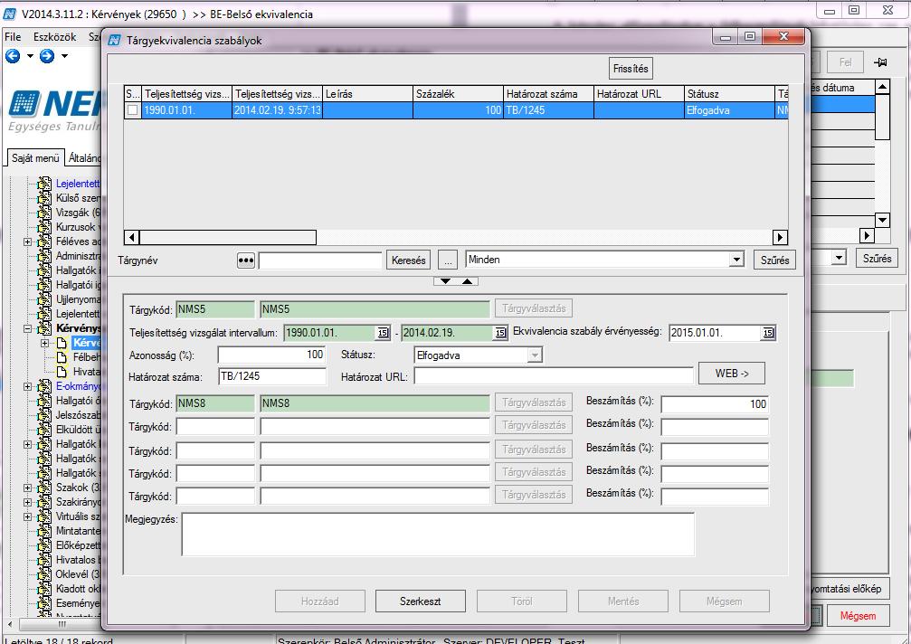
Task: Open the forward arrow history dropdown
Action: click(x=64, y=56)
